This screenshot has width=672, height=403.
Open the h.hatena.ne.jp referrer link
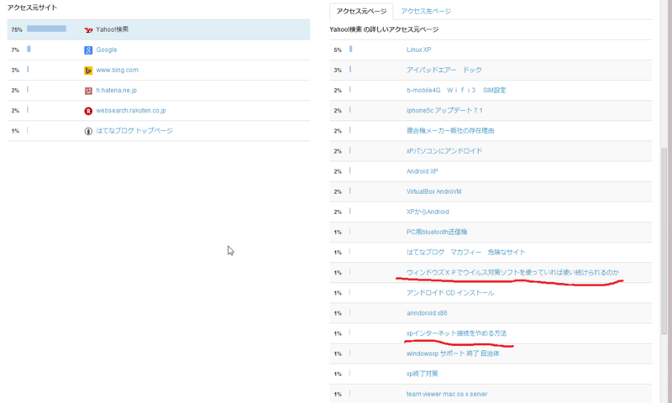pos(116,90)
